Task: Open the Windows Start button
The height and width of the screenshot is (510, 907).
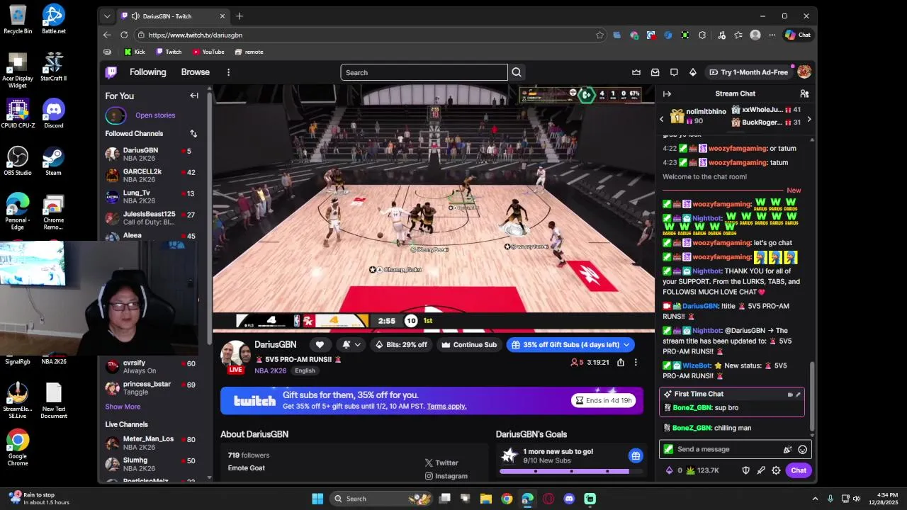Action: pos(317,499)
